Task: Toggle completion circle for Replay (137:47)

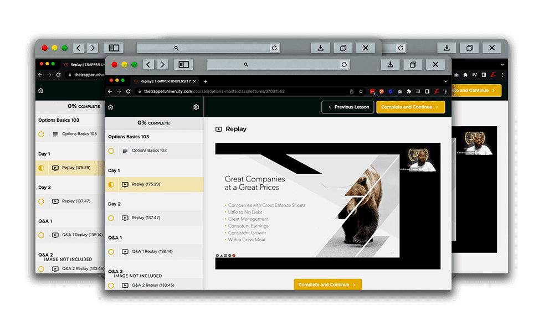Action: (x=111, y=218)
